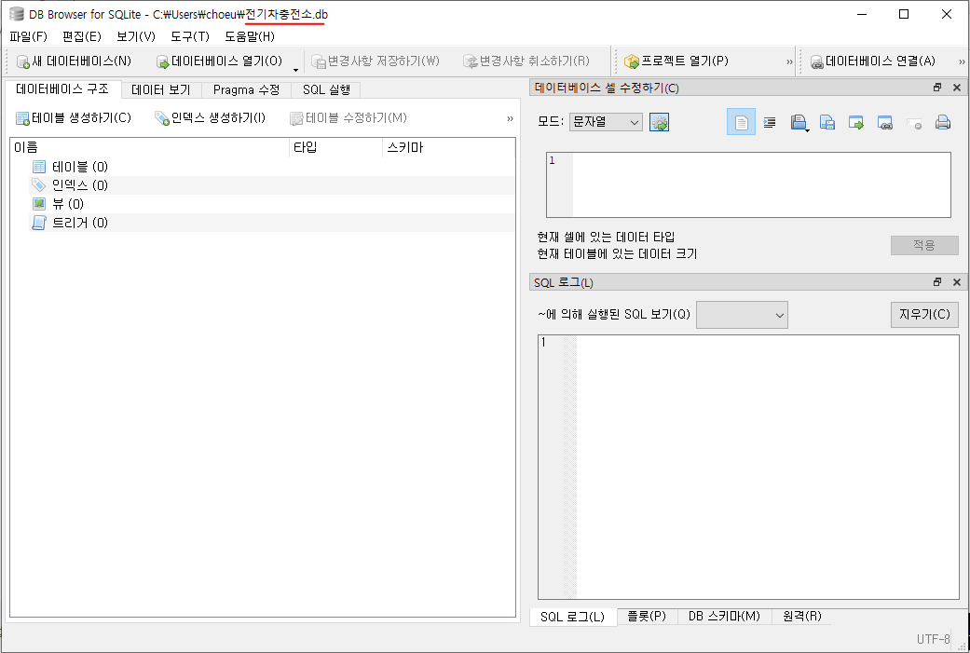The height and width of the screenshot is (653, 970).
Task: Click the disabled revert changes icon (변경사항 취소하기)
Action: (x=471, y=61)
